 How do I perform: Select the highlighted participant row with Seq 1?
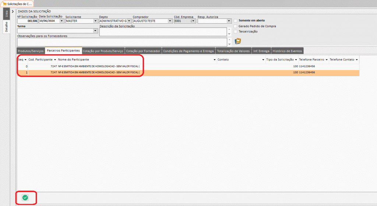pyautogui.click(x=188, y=72)
